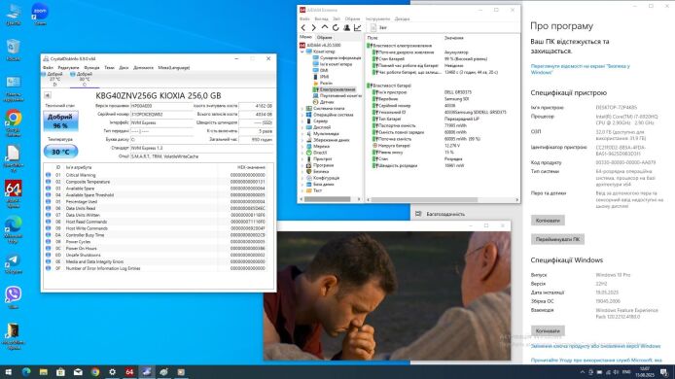Click the up-level arrow in AIDA64 toolbar

tap(325, 27)
